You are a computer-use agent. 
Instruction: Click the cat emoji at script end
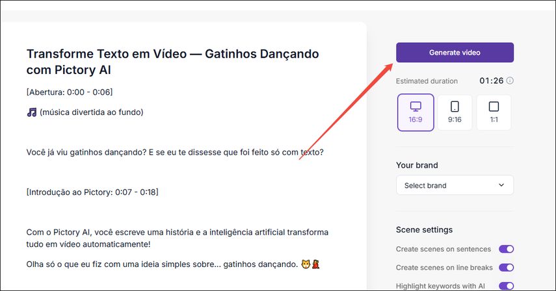tap(306, 264)
